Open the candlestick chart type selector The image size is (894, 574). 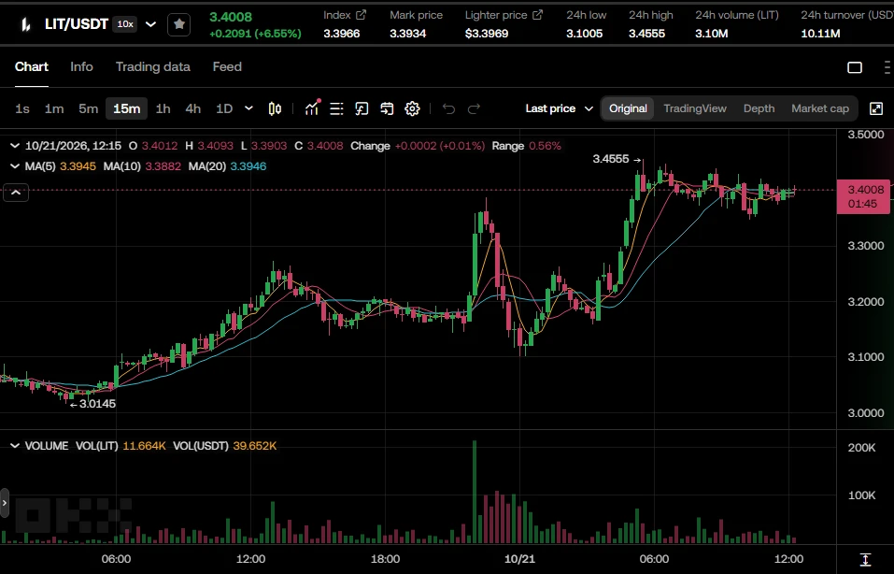tap(275, 108)
